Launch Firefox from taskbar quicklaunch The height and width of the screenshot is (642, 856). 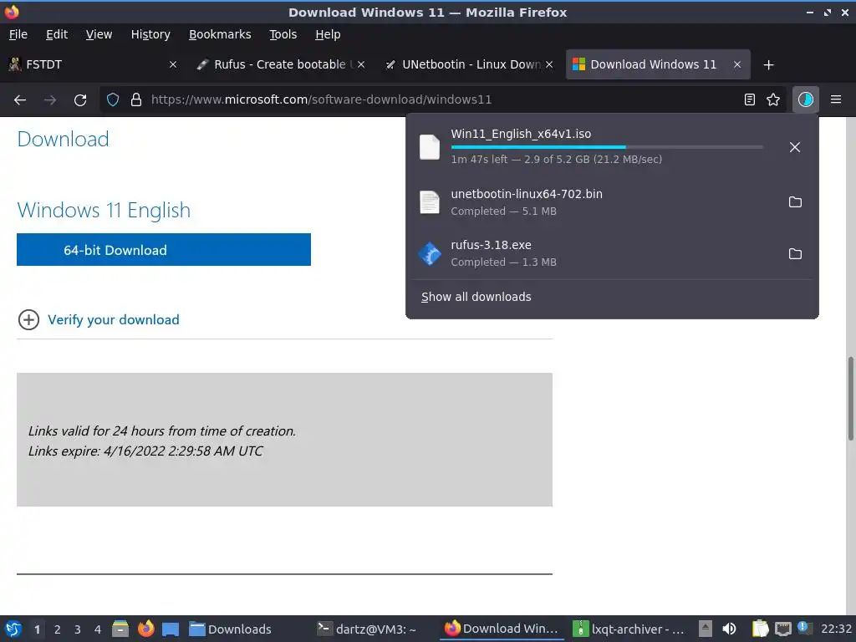tap(145, 629)
